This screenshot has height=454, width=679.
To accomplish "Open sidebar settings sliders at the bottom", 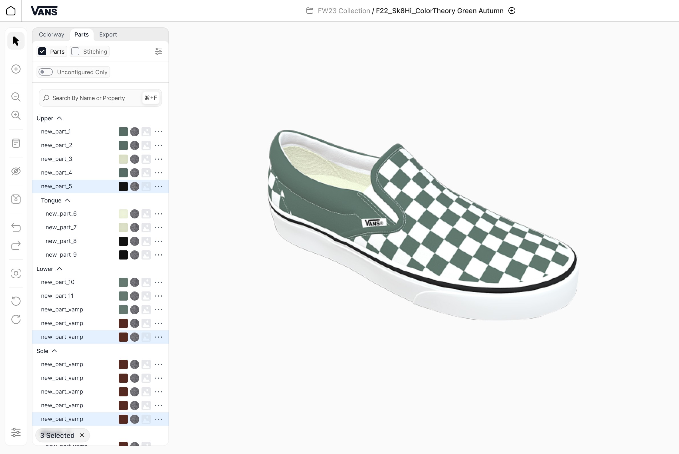I will point(16,432).
